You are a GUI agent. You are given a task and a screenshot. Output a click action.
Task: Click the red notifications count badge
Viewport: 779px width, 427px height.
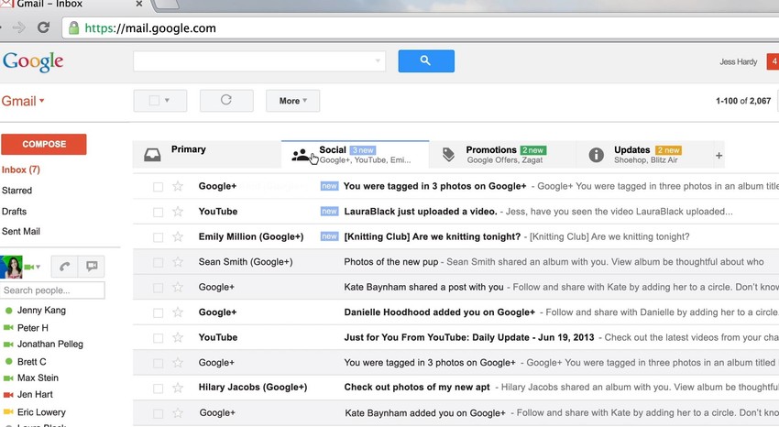774,61
